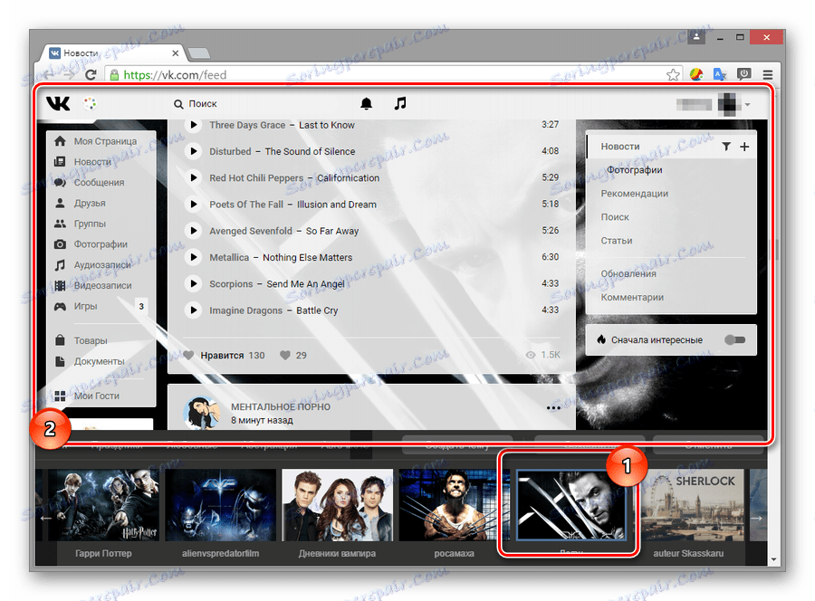Select the auteur Skasskaru Sherlock theme
This screenshot has height=601, width=815.
coord(689,505)
